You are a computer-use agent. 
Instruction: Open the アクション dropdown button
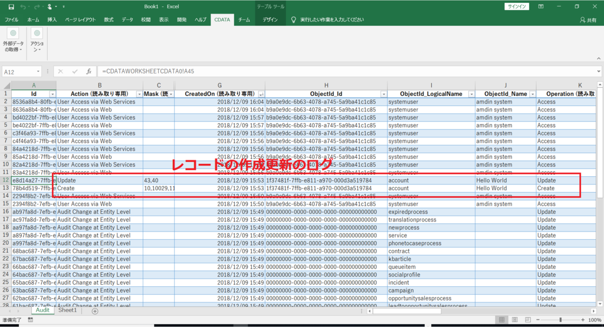point(37,41)
